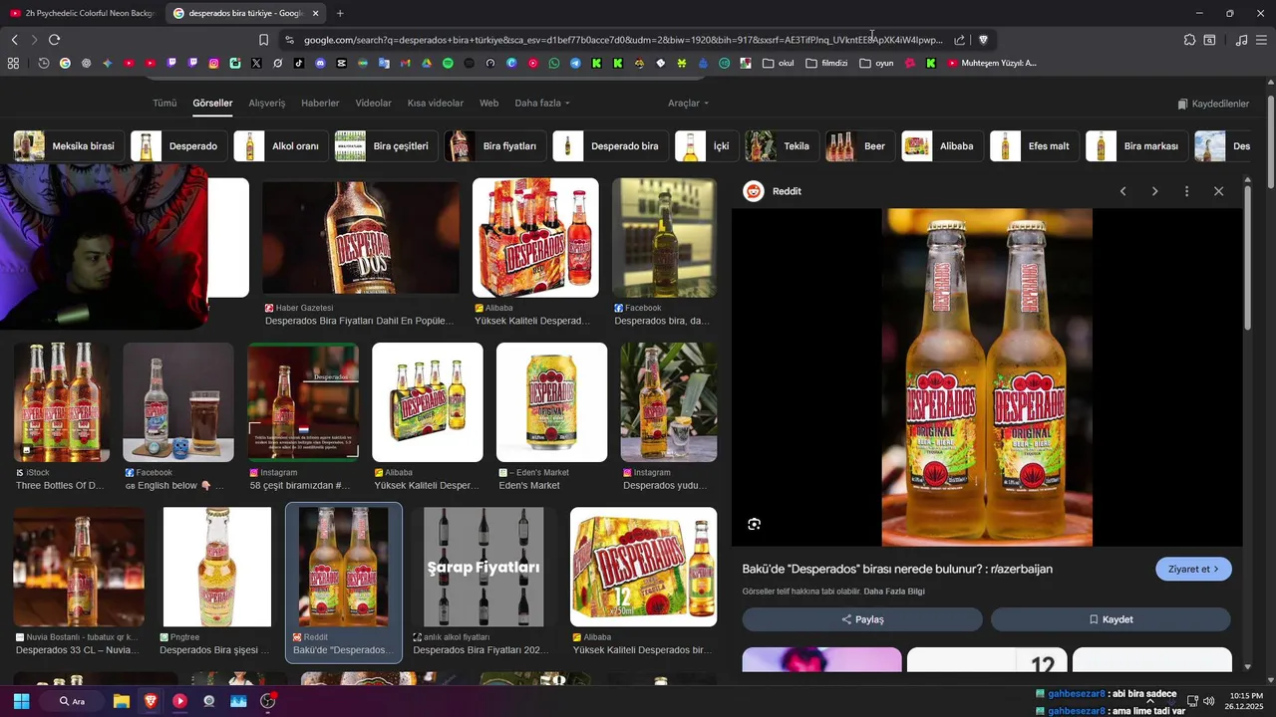
Task: Switch to the 2h Psychedelic Colorful Neon browser tab
Action: click(82, 13)
